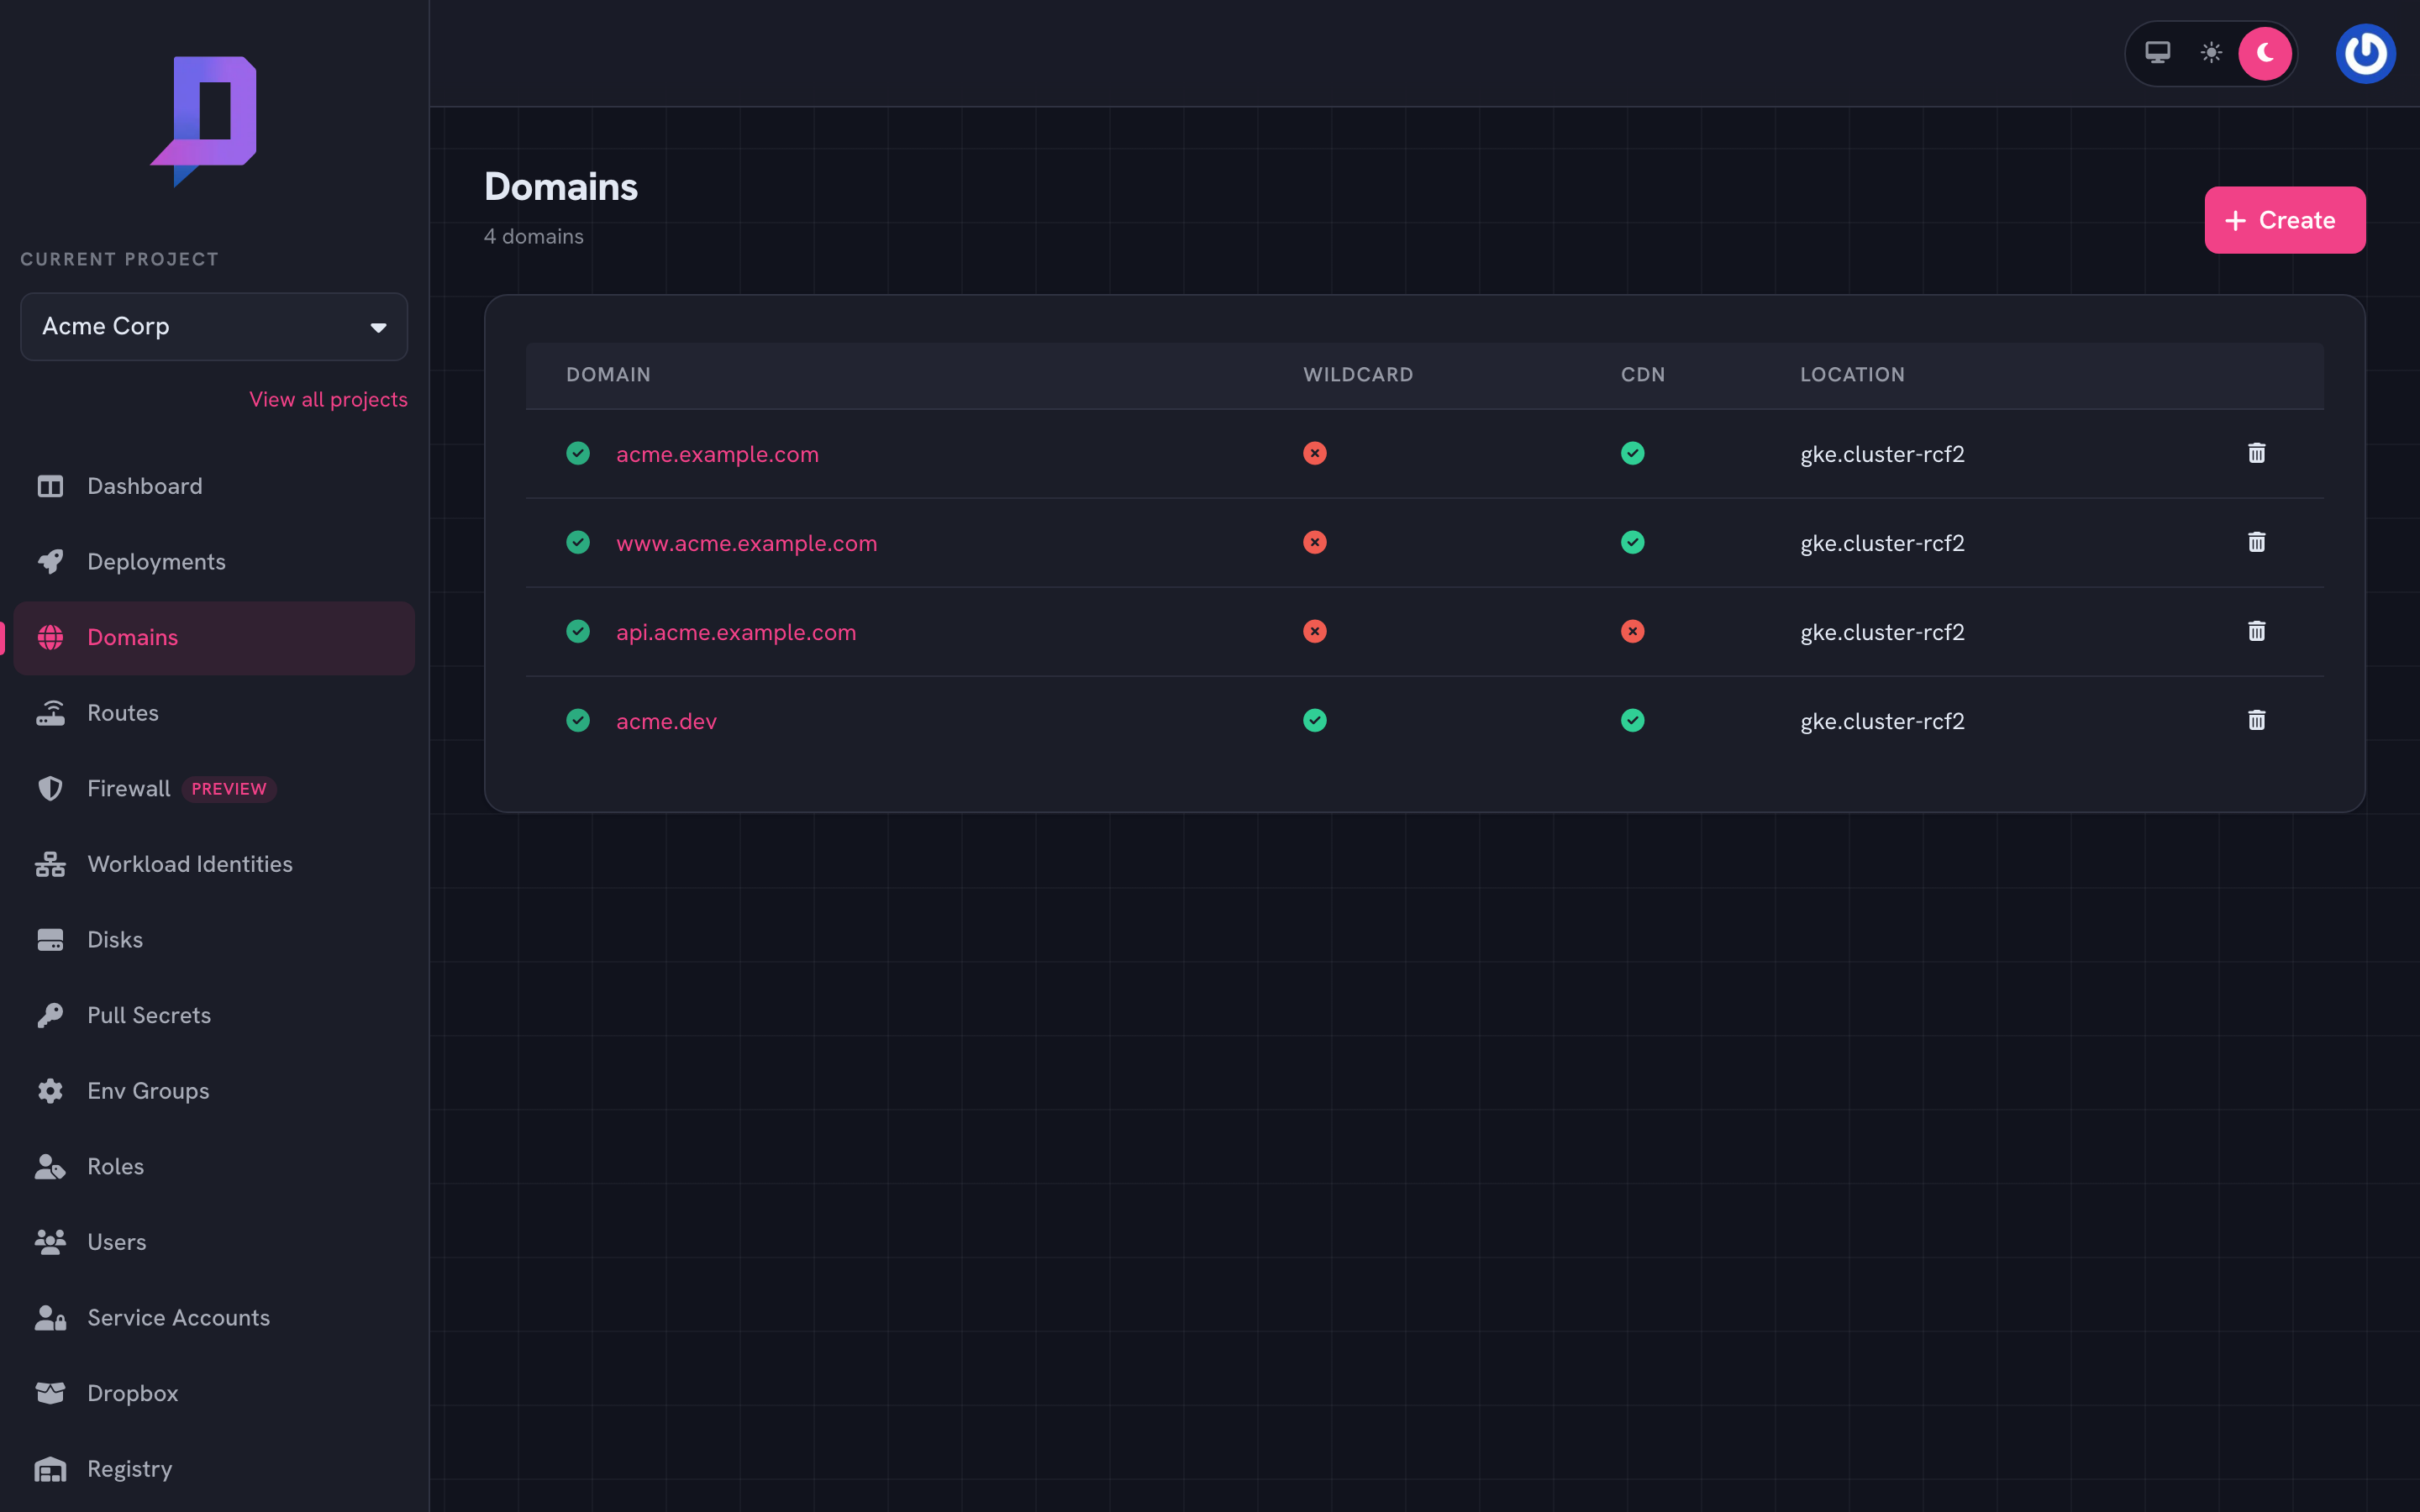The height and width of the screenshot is (1512, 2420).
Task: Click the Roles user-tag icon
Action: click(x=50, y=1166)
